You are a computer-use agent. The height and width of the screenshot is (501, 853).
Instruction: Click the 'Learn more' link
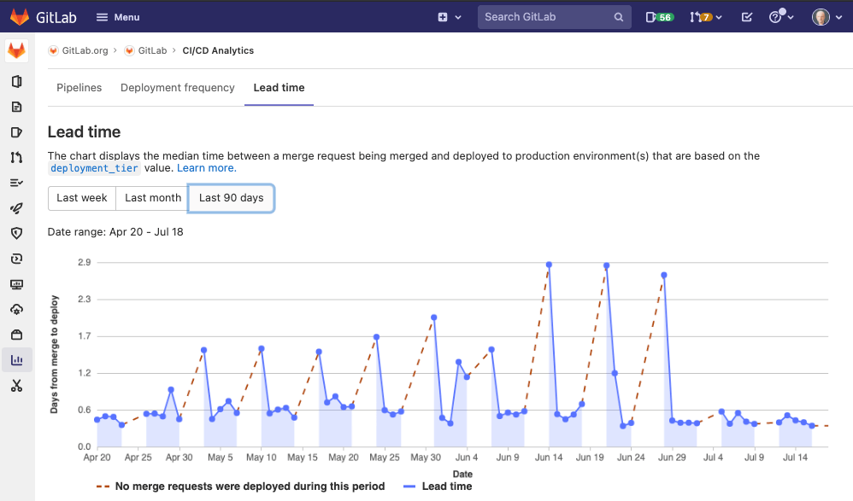205,167
